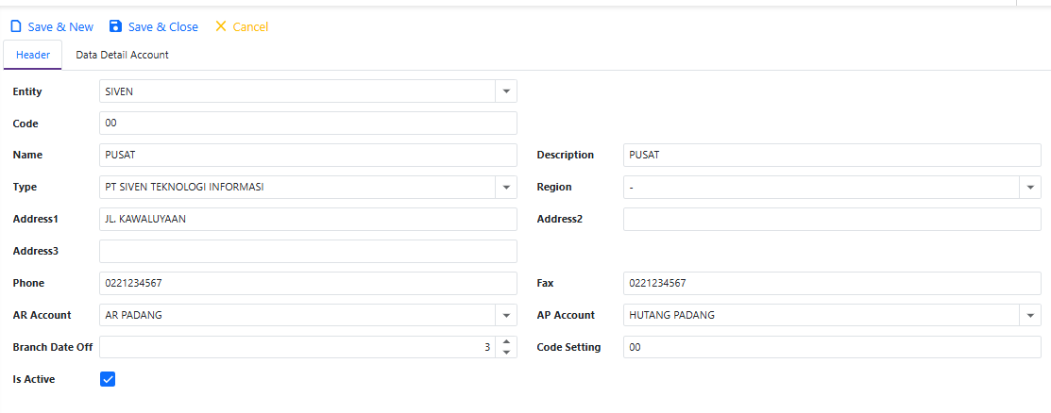
Task: Switch to the Header tab
Action: coord(33,55)
